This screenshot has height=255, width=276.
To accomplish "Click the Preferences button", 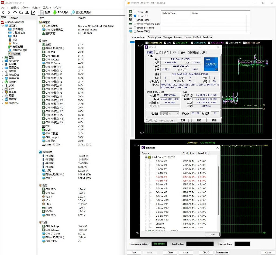I will 222,253.
